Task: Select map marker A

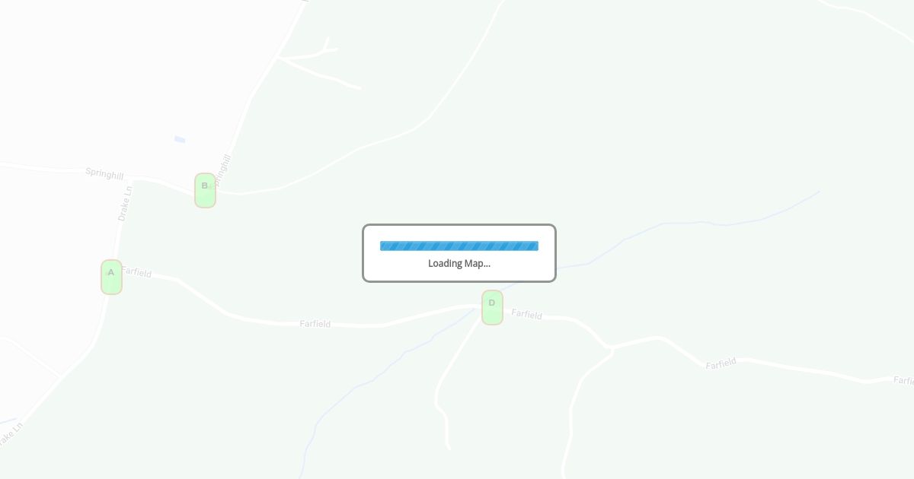Action: coord(111,277)
